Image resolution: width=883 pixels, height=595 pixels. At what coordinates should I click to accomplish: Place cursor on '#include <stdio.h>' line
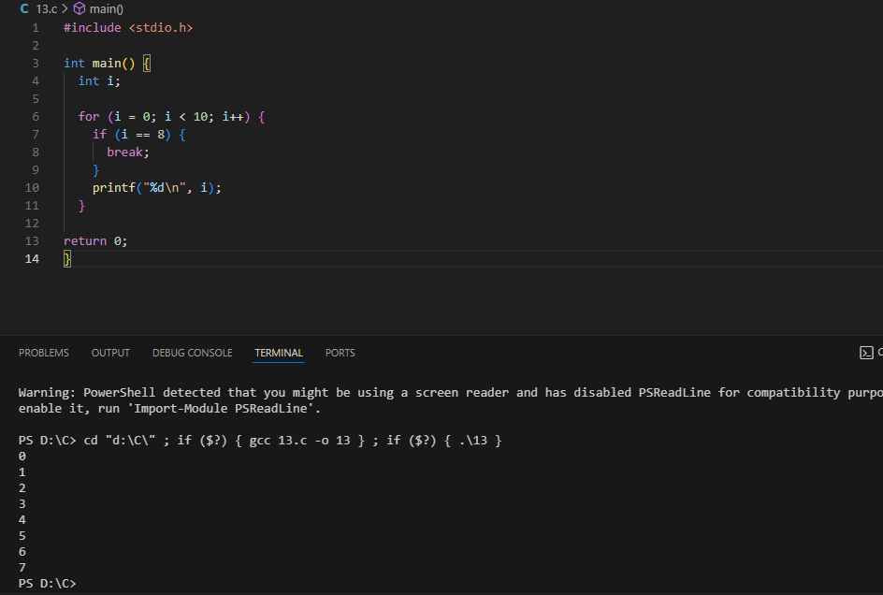click(x=128, y=28)
